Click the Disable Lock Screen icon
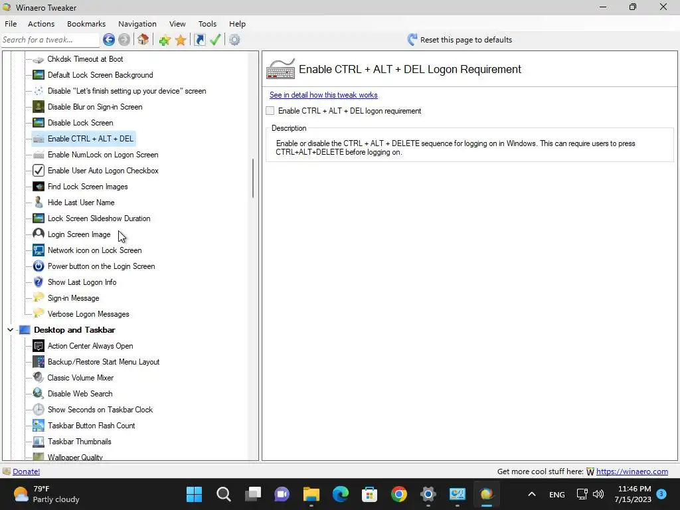 click(x=38, y=123)
